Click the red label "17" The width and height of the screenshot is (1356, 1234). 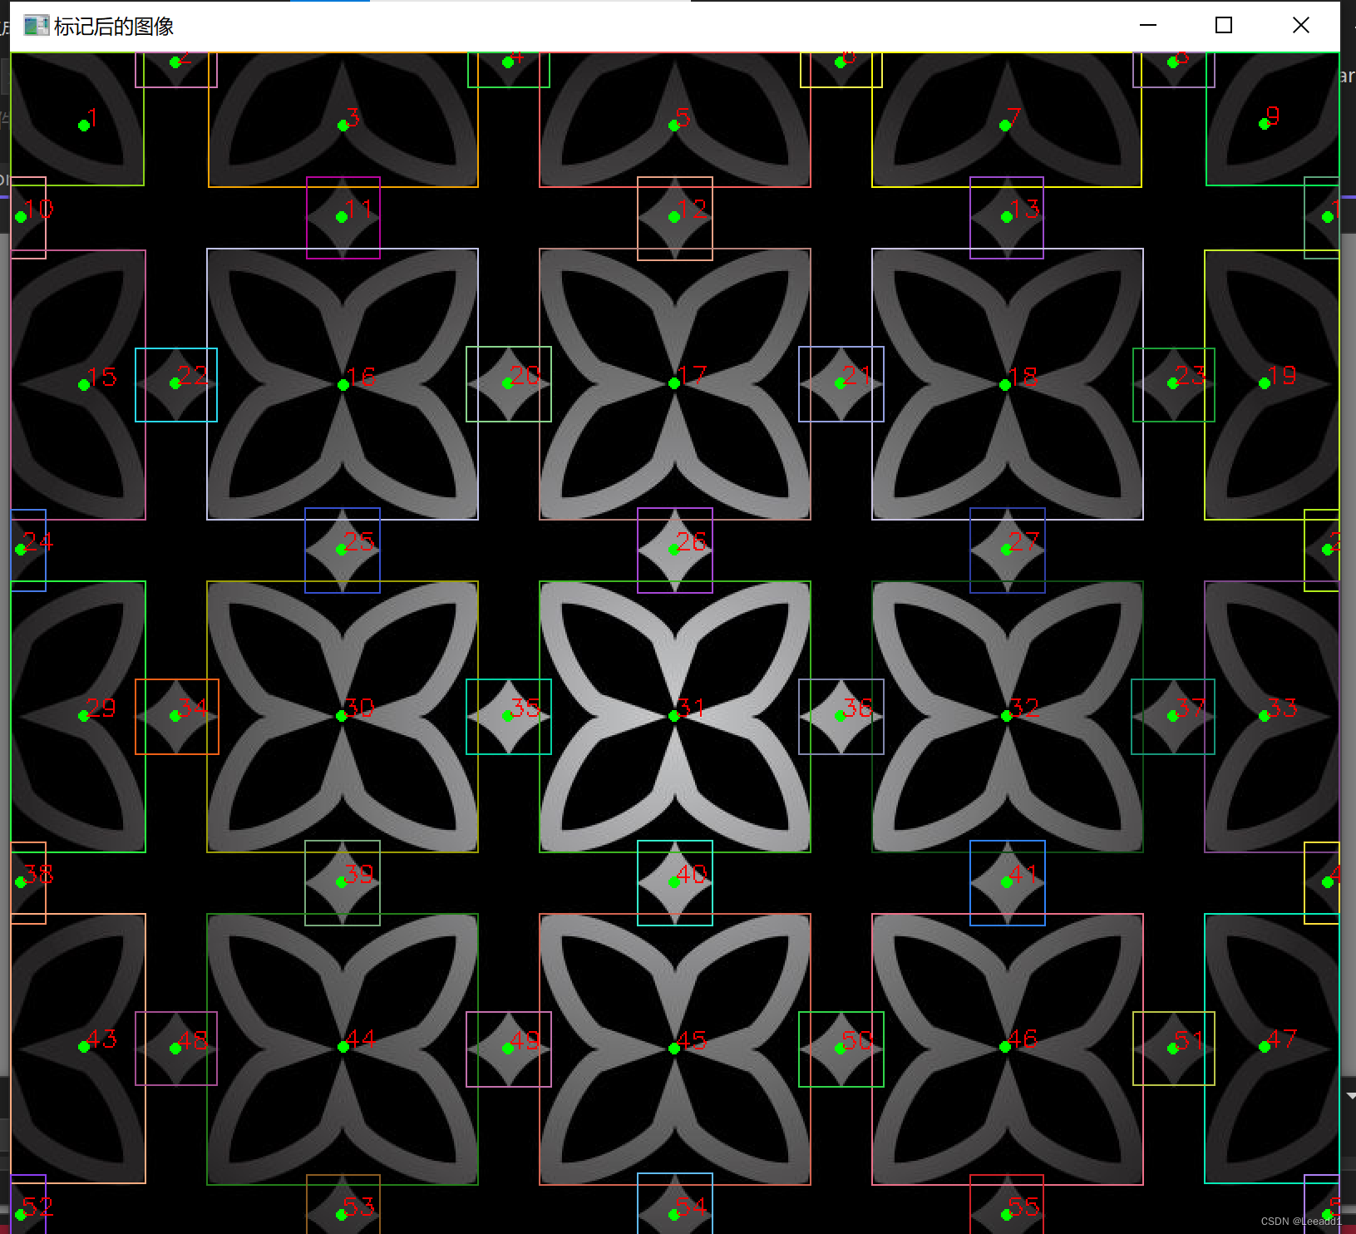[x=692, y=375]
